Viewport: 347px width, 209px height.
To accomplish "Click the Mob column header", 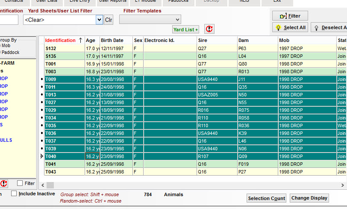I will [307, 40].
